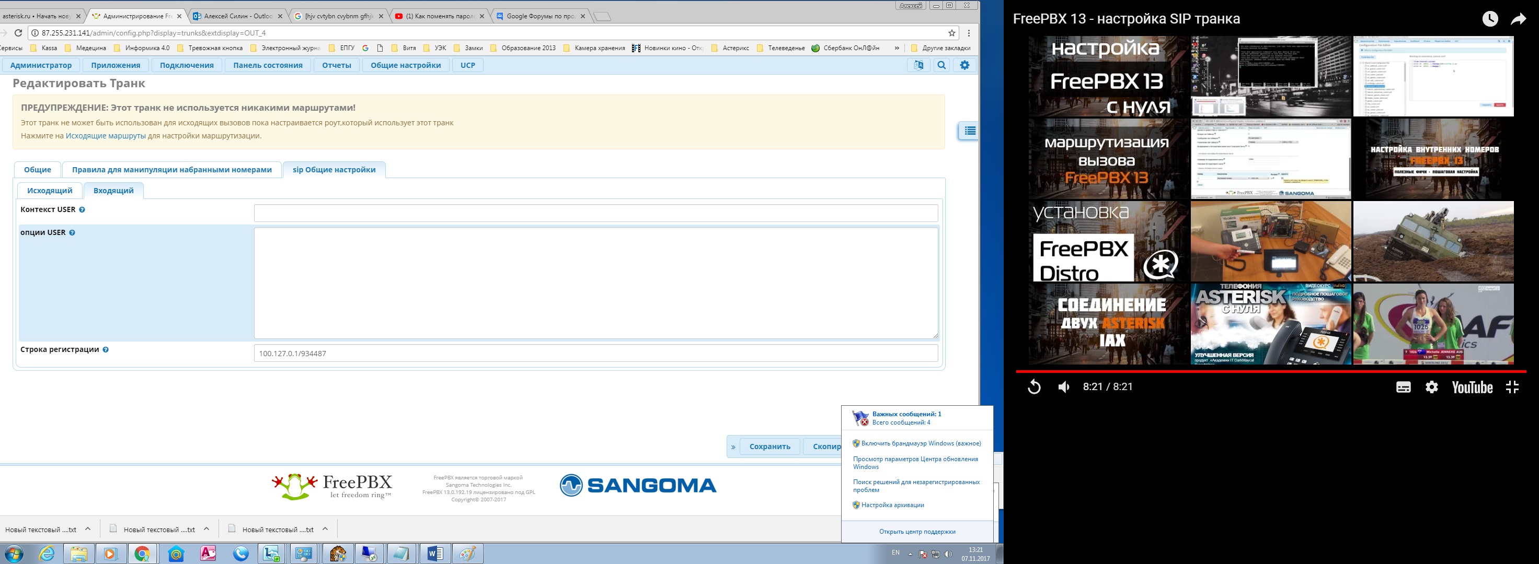Viewport: 1539px width, 564px height.
Task: Open the Приложения menu
Action: coord(116,65)
